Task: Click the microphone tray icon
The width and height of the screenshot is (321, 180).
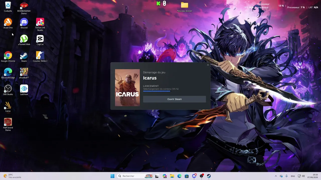Action: (287, 176)
